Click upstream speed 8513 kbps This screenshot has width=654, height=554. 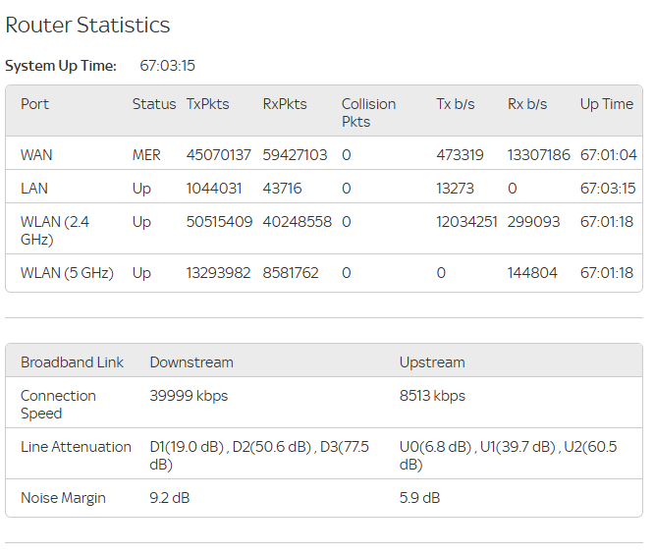[432, 396]
